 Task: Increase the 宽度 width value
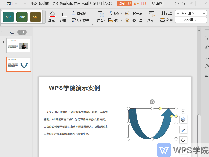[x=204, y=20]
